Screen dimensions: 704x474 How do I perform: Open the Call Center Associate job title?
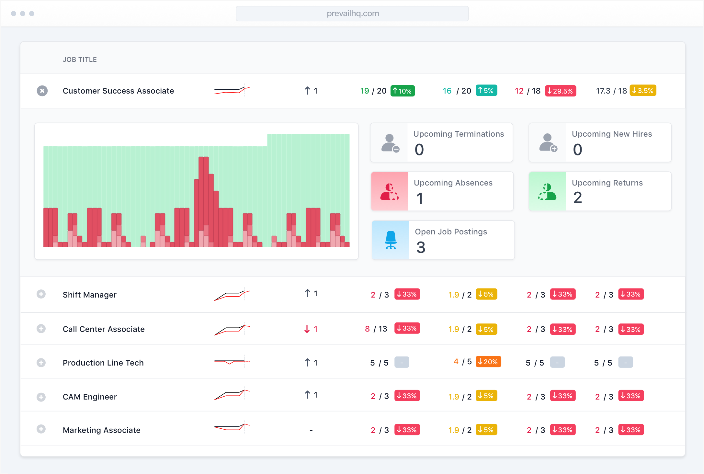[x=104, y=329]
